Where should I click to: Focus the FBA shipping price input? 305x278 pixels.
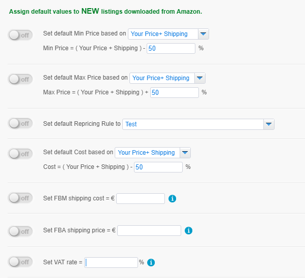149,230
